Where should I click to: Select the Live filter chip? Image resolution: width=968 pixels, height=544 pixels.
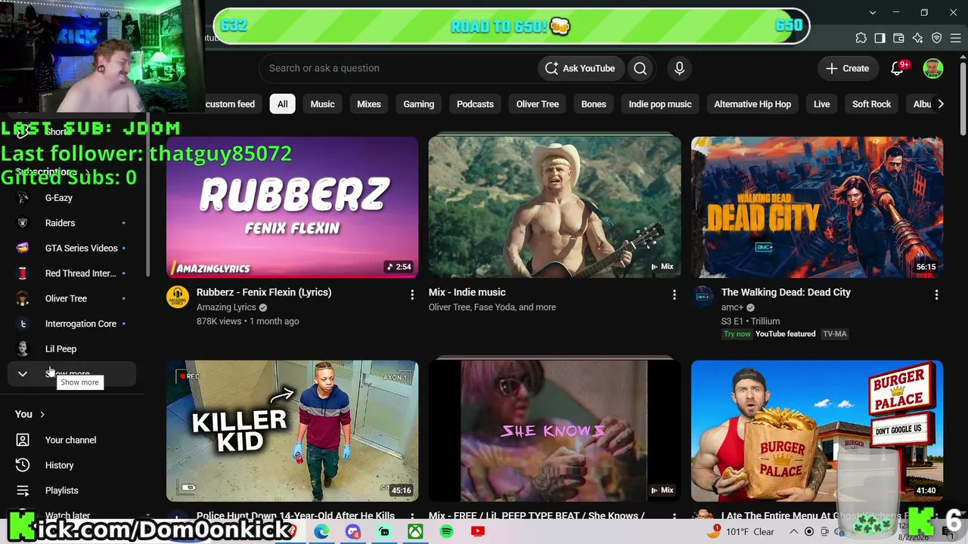(822, 104)
